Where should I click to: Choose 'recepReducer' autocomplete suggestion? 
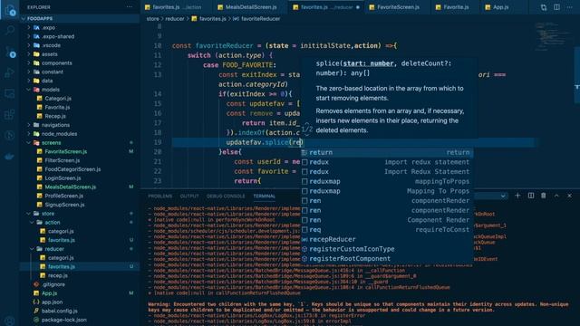pyautogui.click(x=387, y=239)
